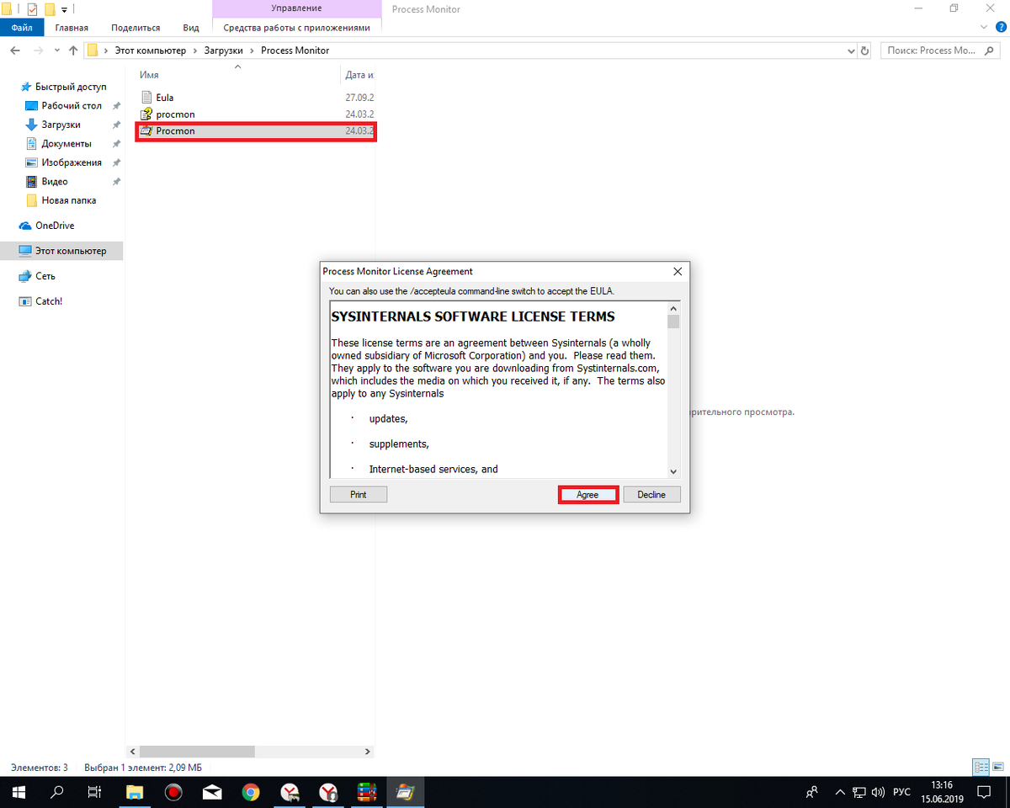Open OneDrive in the sidebar

[54, 226]
